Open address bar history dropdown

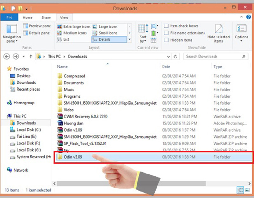[169, 57]
